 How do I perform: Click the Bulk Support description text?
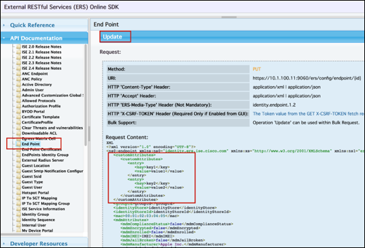click(306, 122)
